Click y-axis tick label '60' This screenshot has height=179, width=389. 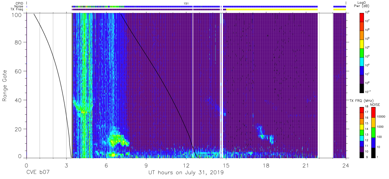[19, 71]
